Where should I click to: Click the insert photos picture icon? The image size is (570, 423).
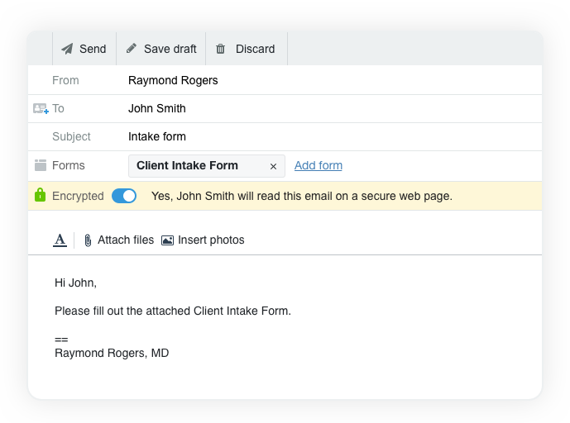point(167,240)
